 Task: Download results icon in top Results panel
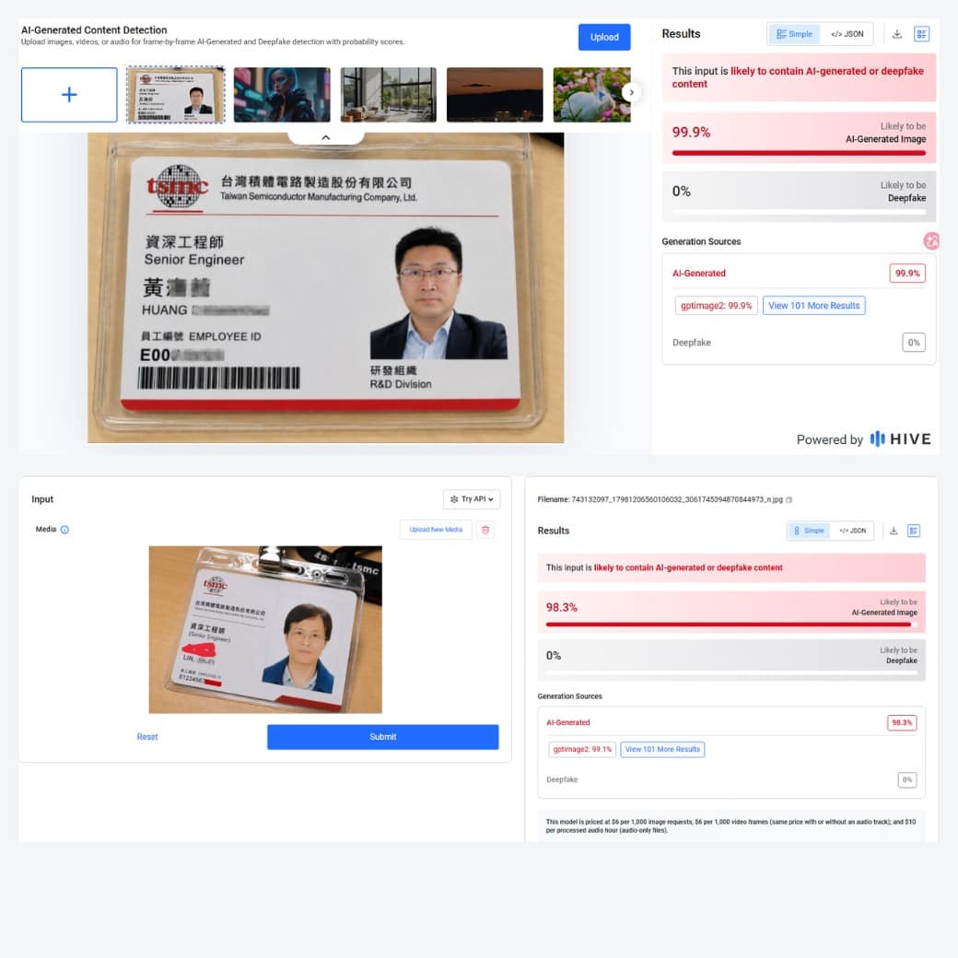click(897, 34)
